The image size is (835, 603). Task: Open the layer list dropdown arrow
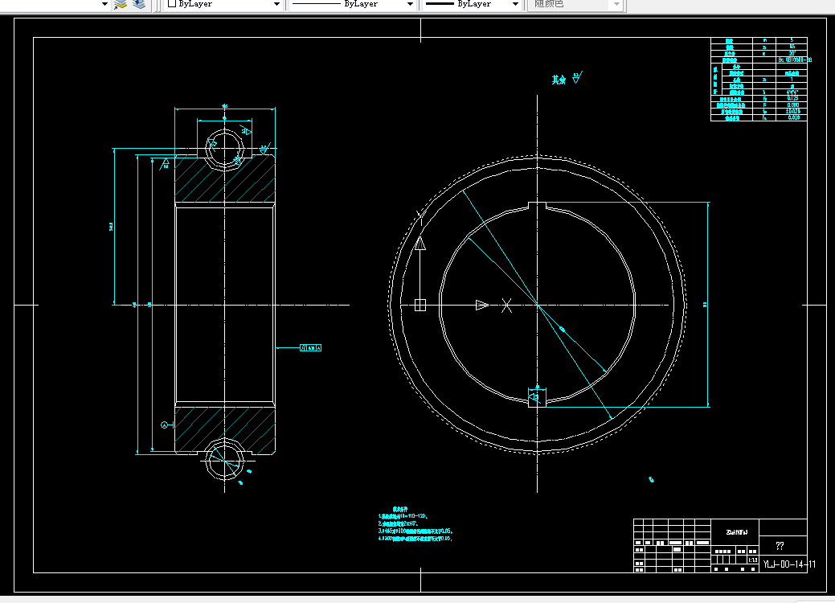[105, 4]
